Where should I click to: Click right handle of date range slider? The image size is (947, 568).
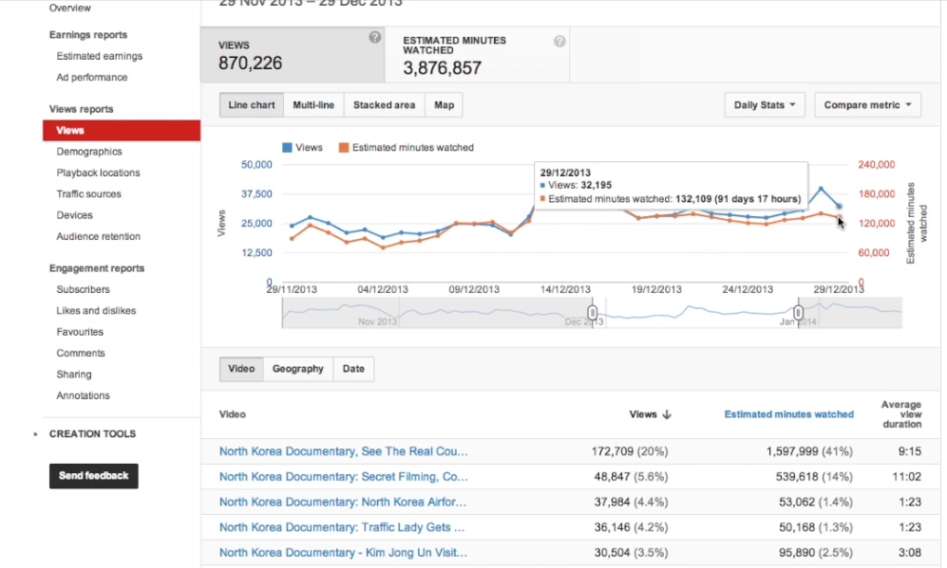(799, 312)
